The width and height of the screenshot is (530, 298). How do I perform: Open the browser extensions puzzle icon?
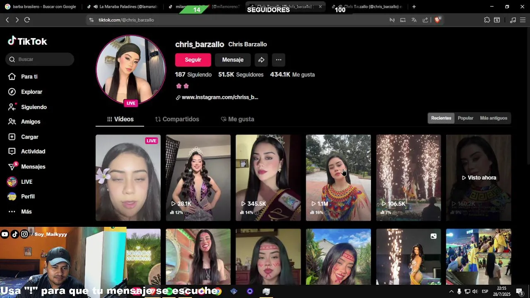click(x=487, y=20)
